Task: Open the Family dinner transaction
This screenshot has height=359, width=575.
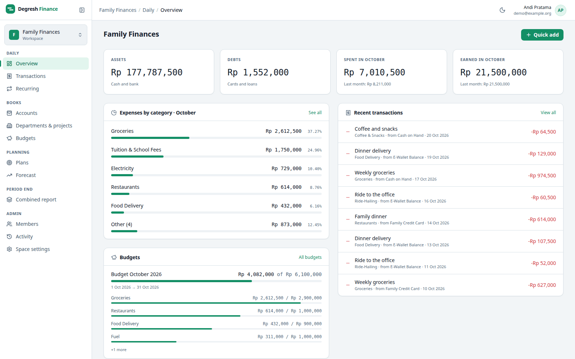Action: pyautogui.click(x=451, y=219)
